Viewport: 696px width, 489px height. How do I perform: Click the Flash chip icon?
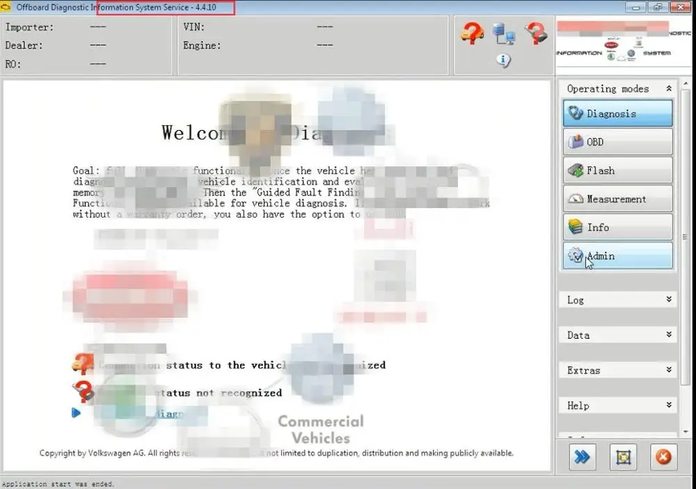click(x=576, y=170)
